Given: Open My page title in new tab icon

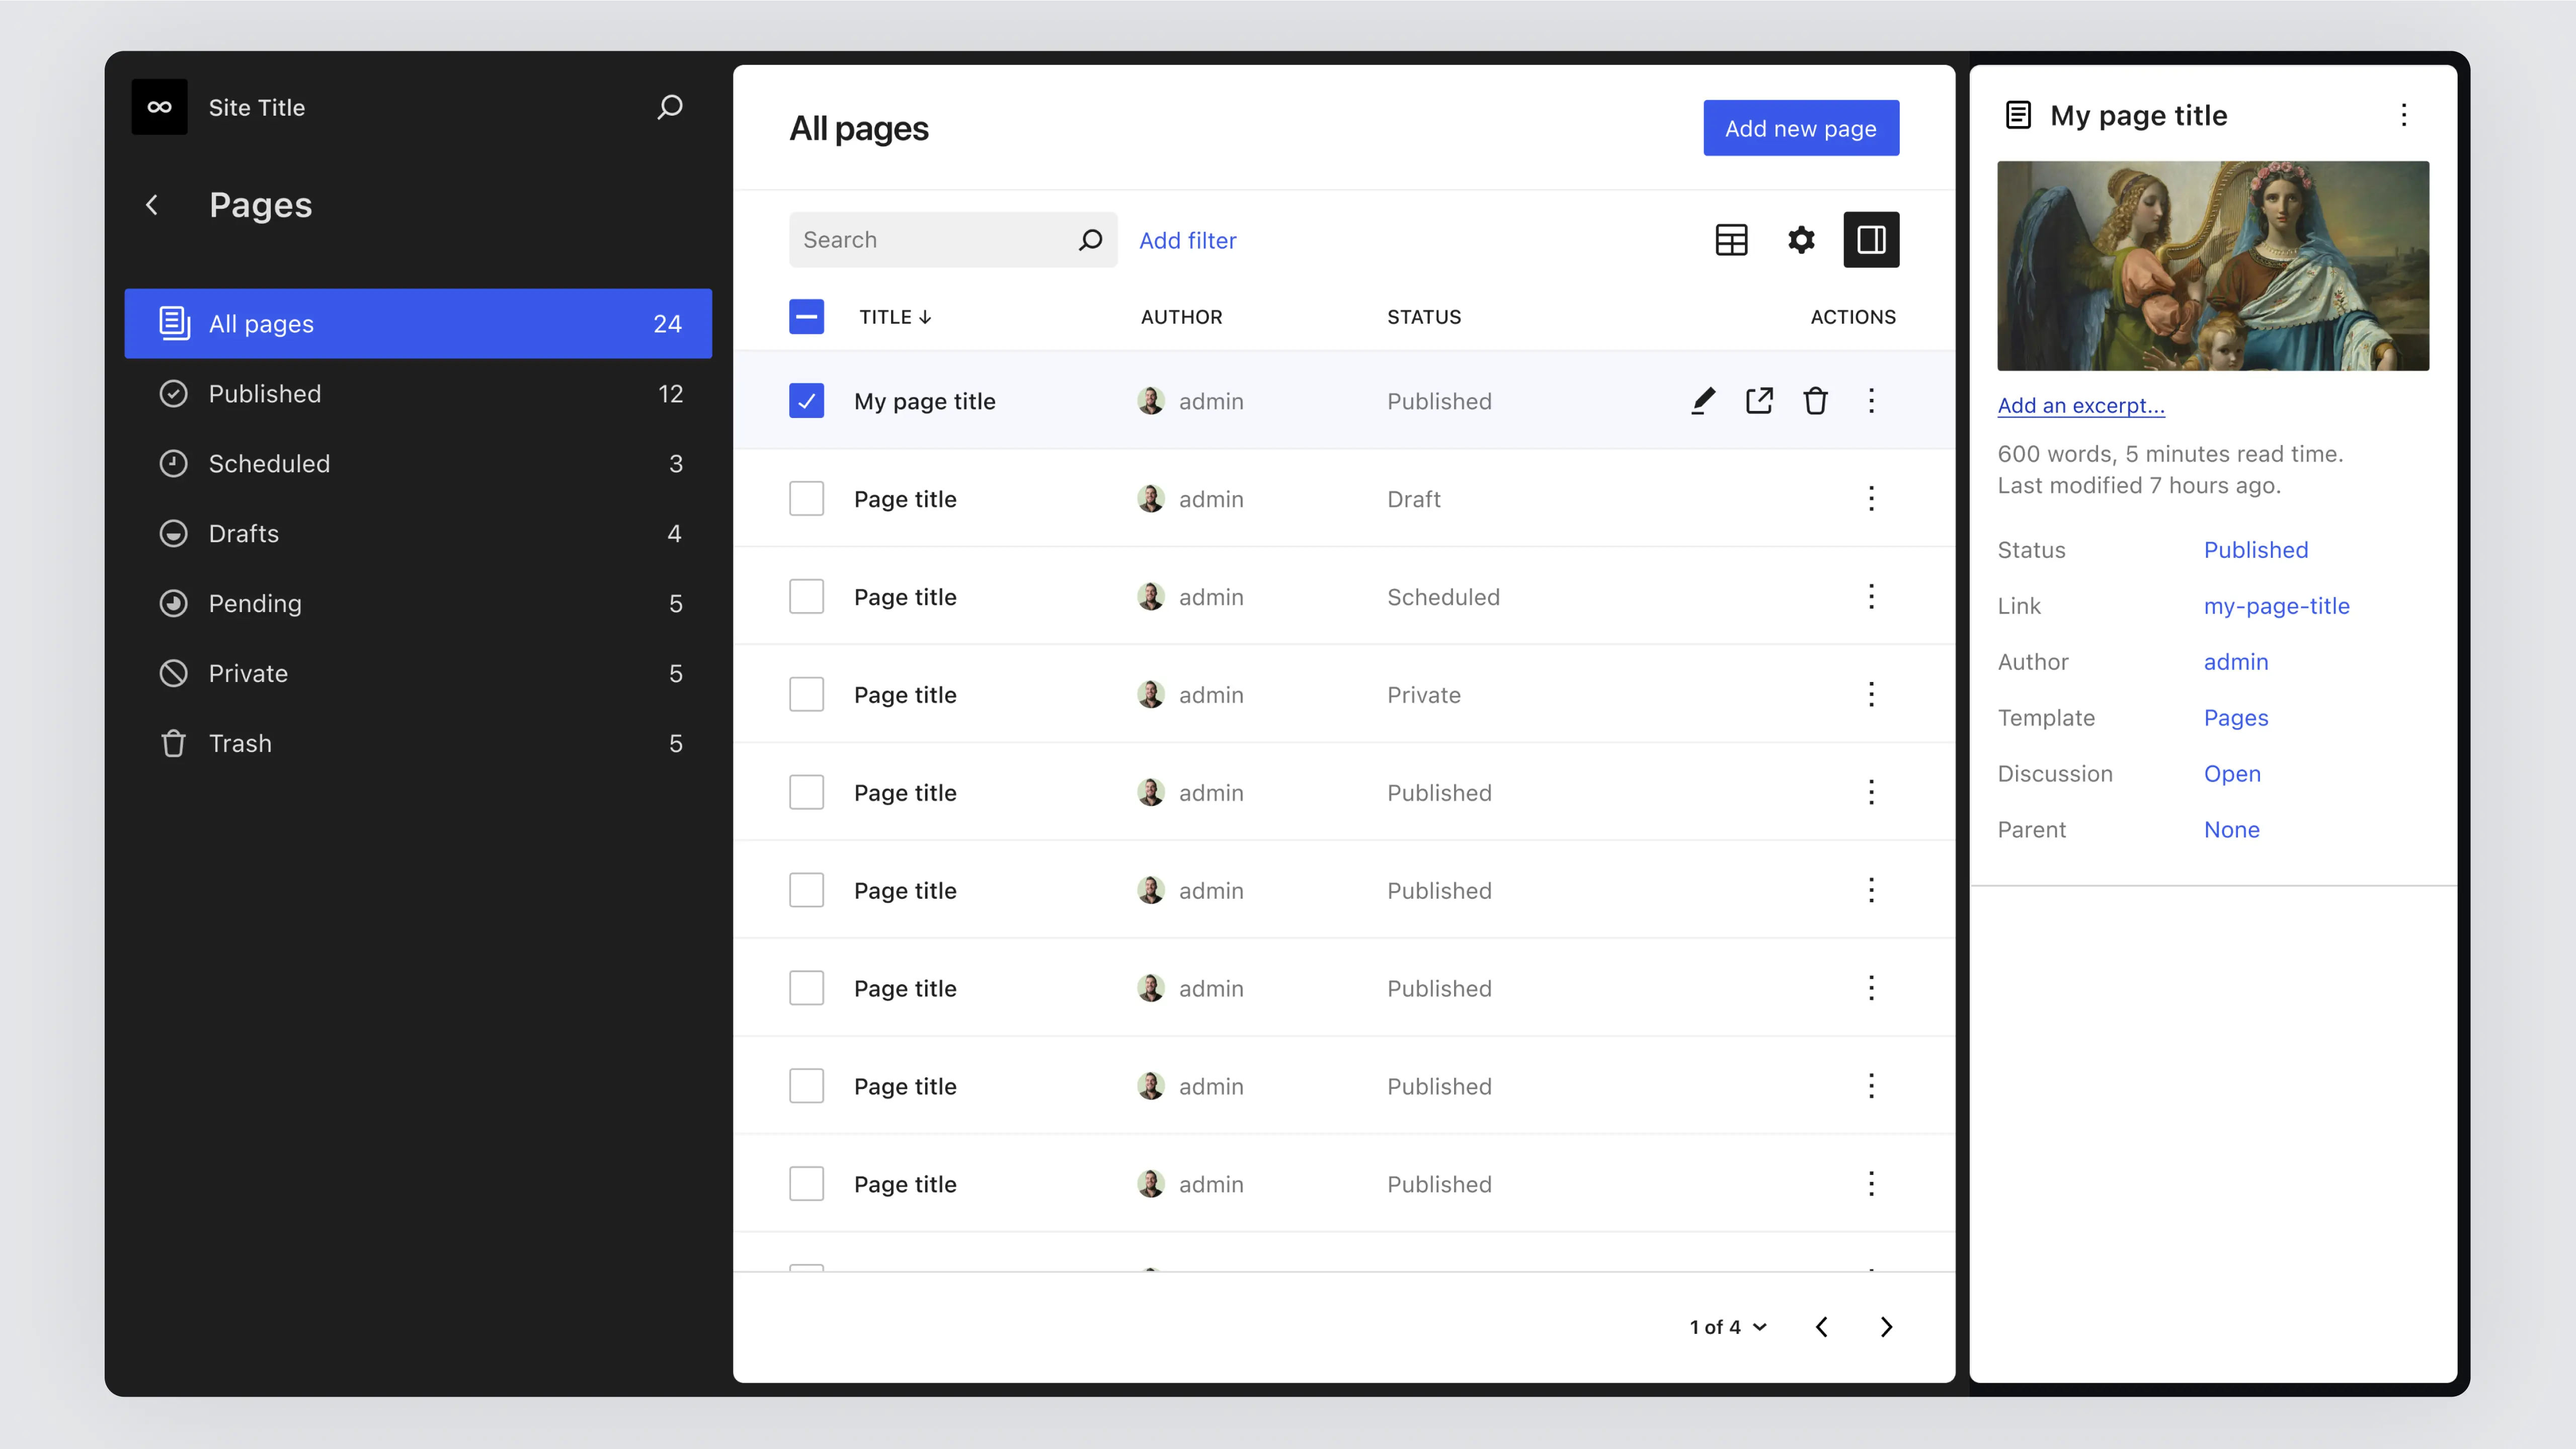Looking at the screenshot, I should [x=1759, y=401].
